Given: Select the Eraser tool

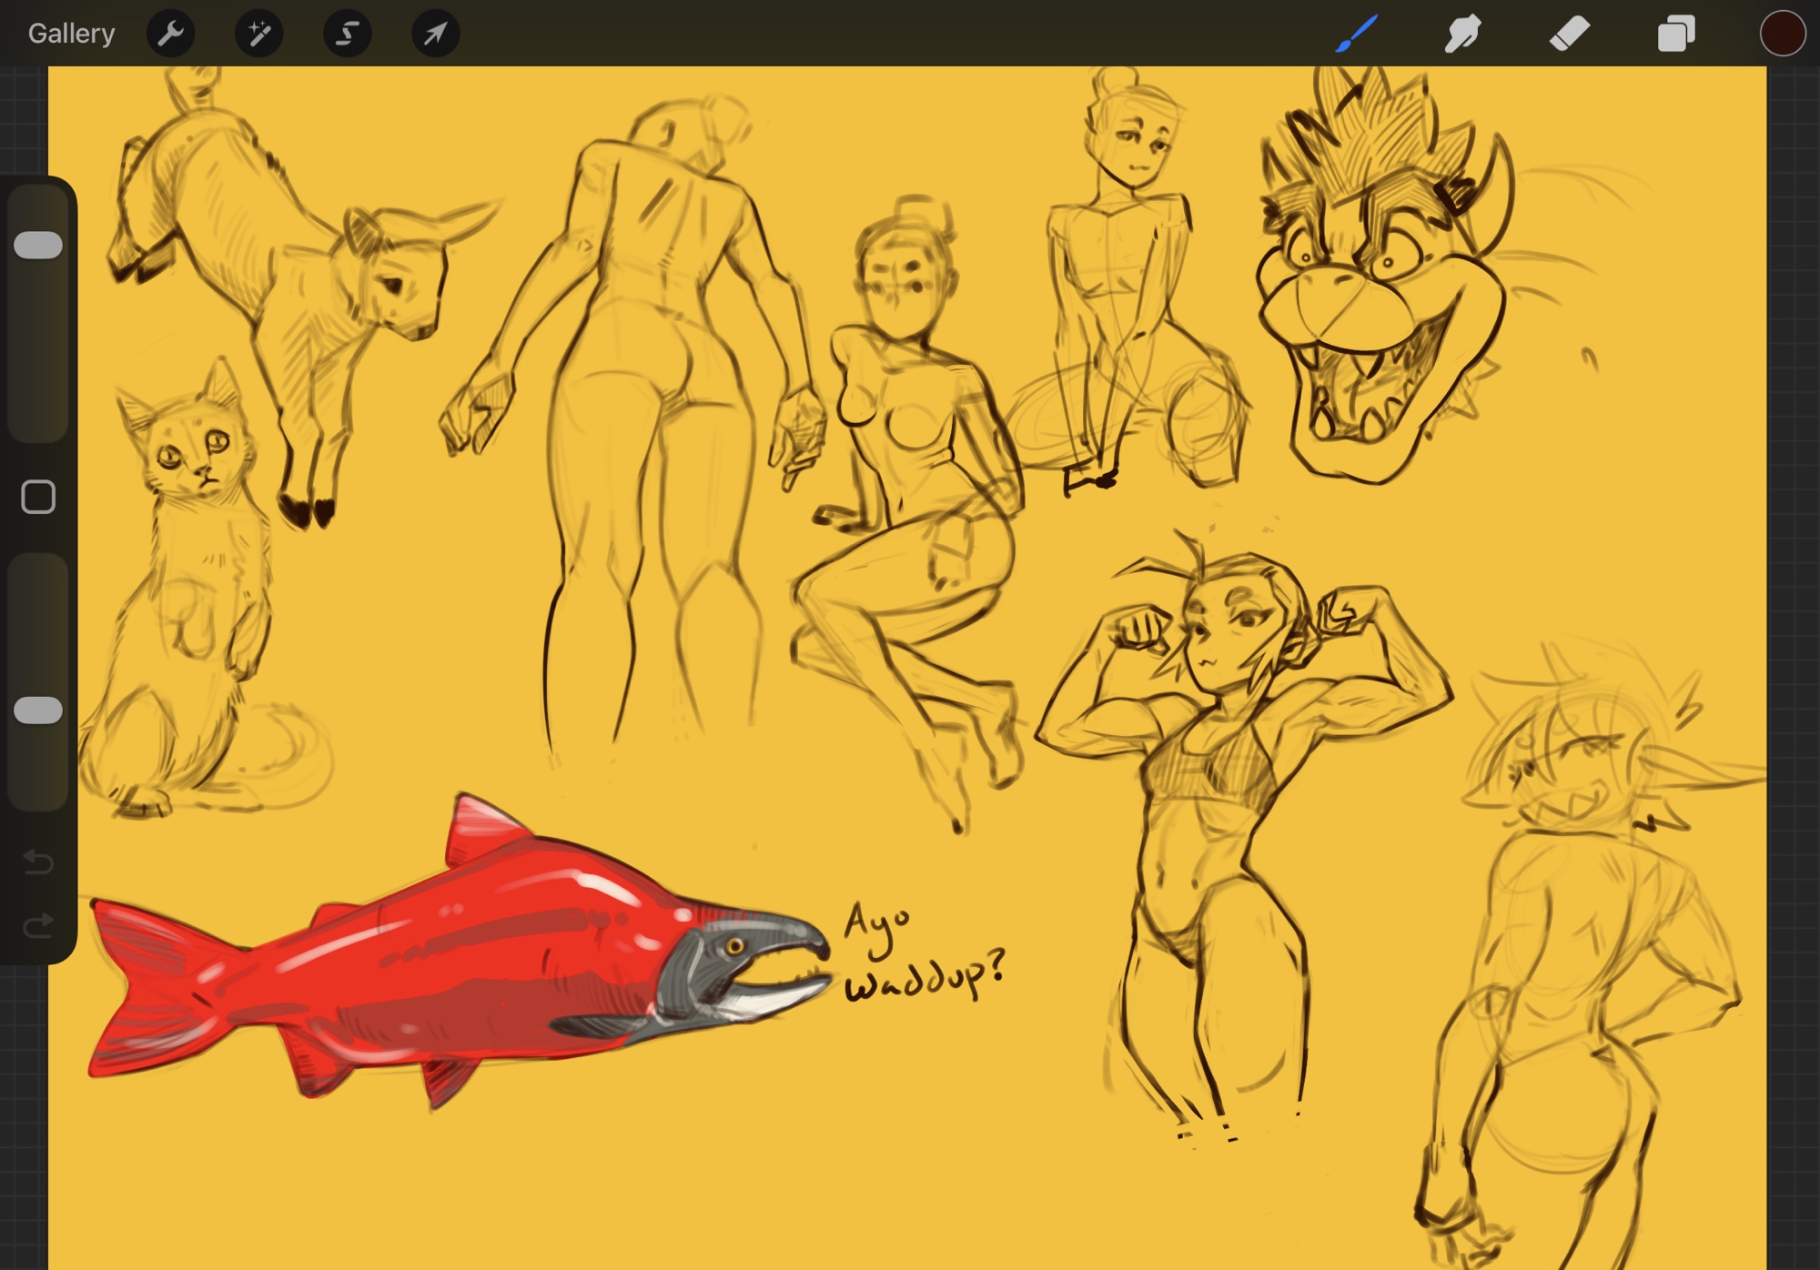Looking at the screenshot, I should 1569,35.
